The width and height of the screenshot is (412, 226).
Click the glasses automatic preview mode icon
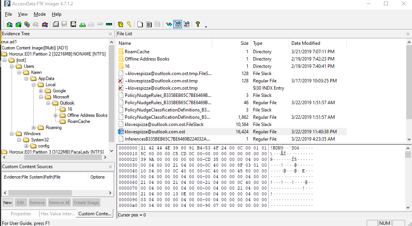[x=169, y=24]
